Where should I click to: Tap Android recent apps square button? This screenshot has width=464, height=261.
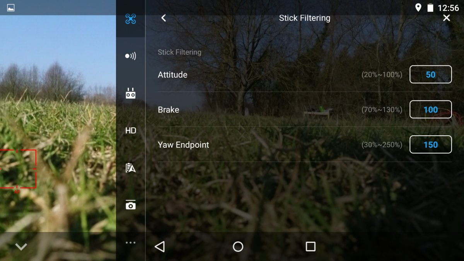(x=310, y=247)
